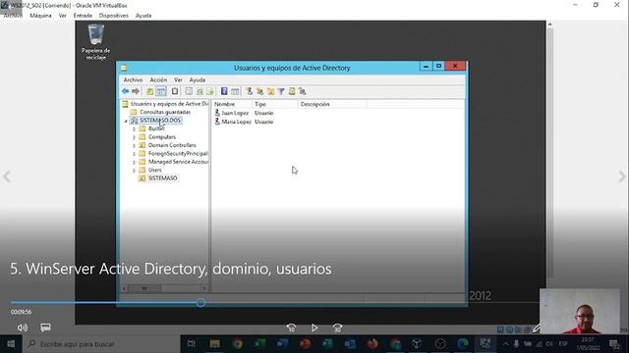Expand the Users tree node
The image size is (629, 353).
click(135, 170)
